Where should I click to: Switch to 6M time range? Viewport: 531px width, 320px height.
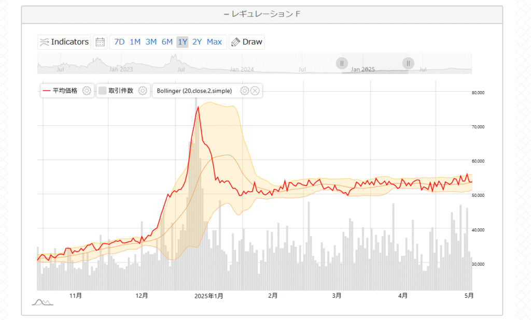click(x=167, y=42)
